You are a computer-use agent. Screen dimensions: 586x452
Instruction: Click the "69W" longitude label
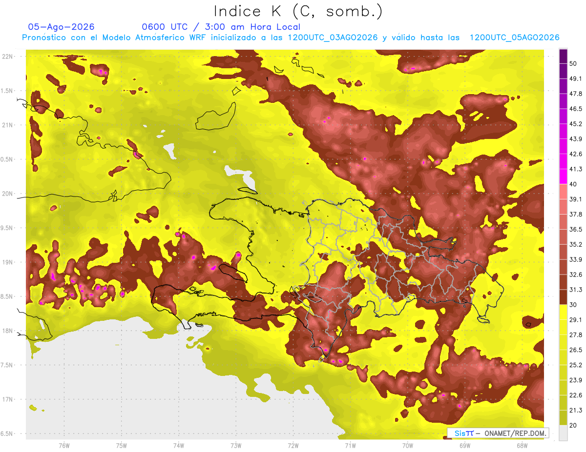[x=465, y=446]
